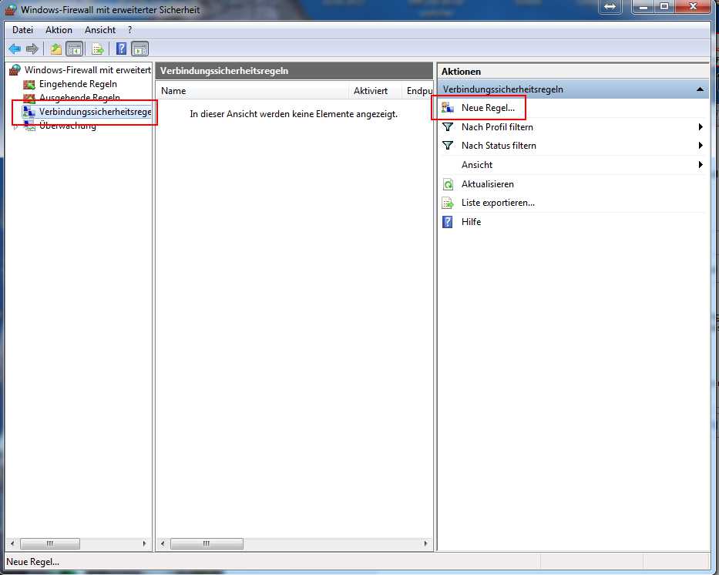Image resolution: width=719 pixels, height=575 pixels.
Task: Select Ausgehende Regeln in the tree
Action: coord(80,98)
